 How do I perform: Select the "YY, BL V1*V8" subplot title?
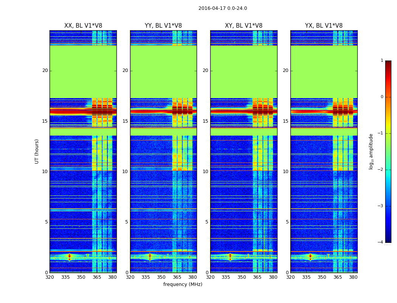[x=163, y=26]
